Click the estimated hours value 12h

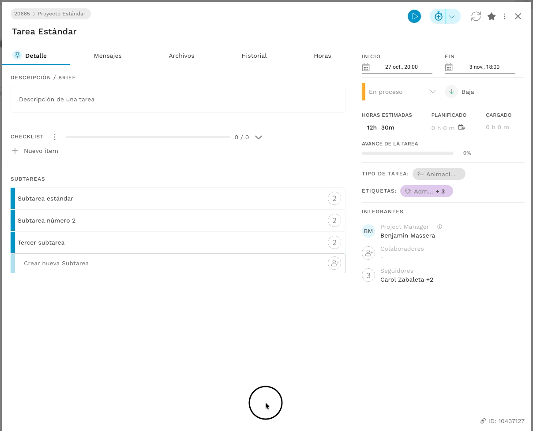372,127
